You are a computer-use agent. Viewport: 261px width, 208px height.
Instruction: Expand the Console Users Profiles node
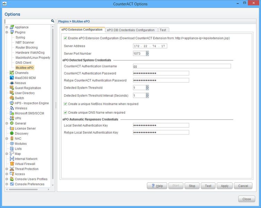(7, 179)
